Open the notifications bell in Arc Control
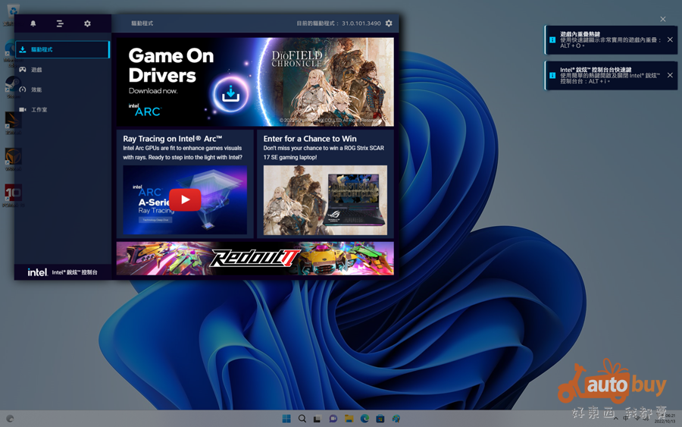682x427 pixels. 33,24
